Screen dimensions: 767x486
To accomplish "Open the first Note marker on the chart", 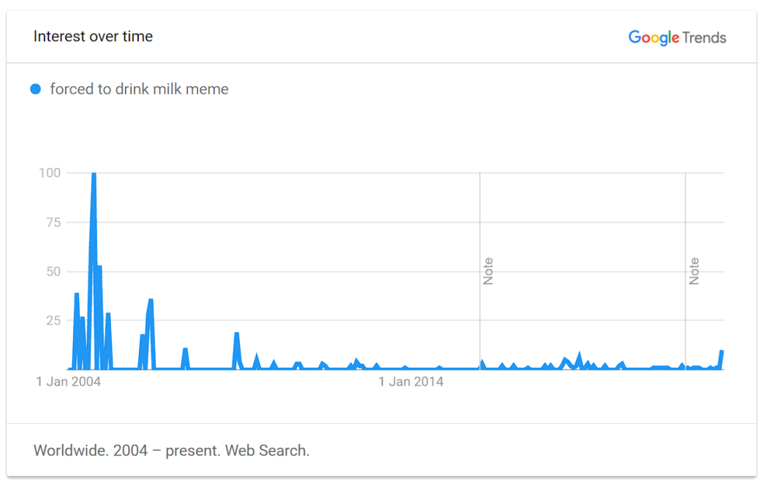I will coord(488,271).
